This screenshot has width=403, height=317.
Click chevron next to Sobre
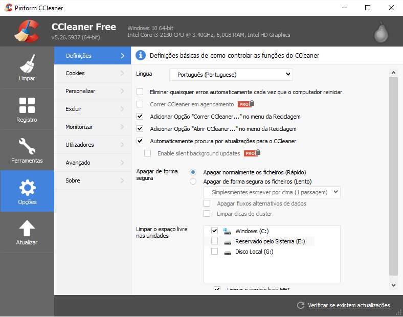[122, 180]
